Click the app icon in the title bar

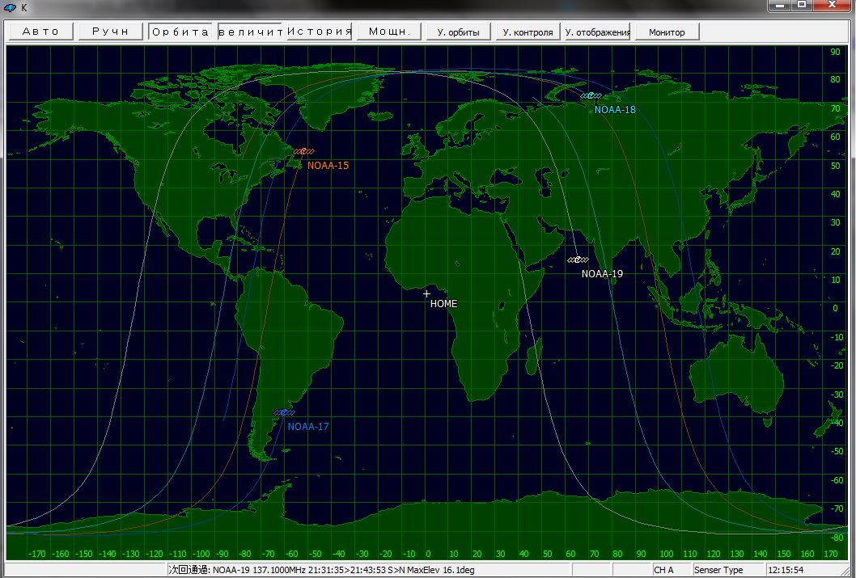pos(10,7)
